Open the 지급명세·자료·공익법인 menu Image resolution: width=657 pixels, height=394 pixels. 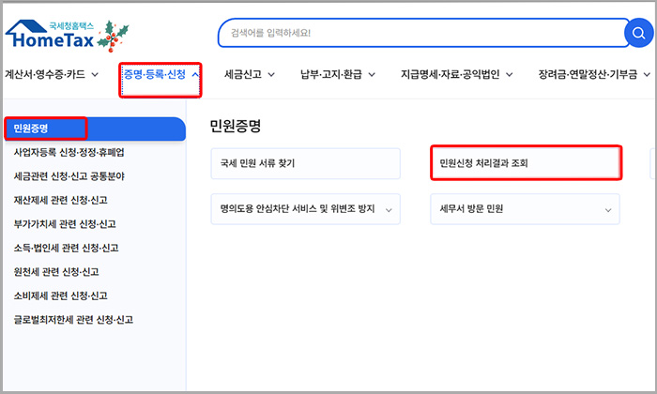click(450, 74)
